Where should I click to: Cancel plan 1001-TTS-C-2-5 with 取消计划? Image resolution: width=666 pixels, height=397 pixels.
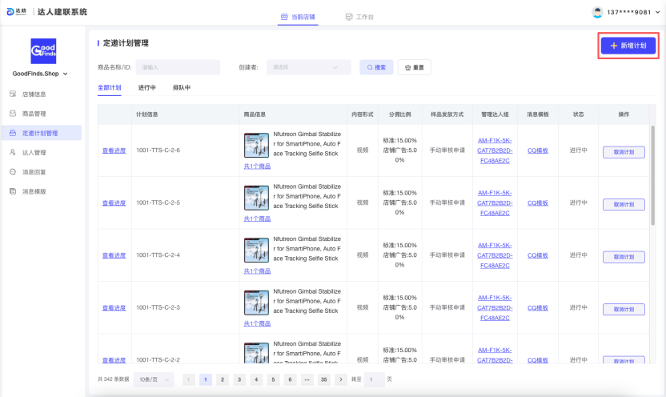[623, 203]
